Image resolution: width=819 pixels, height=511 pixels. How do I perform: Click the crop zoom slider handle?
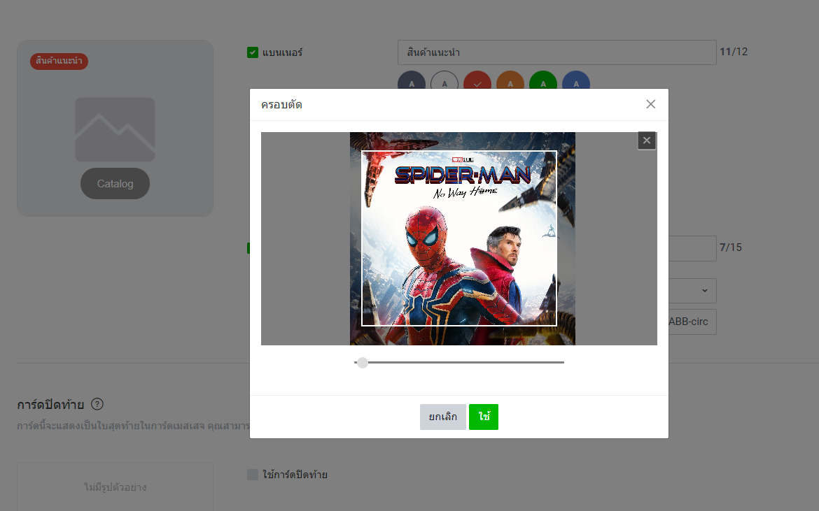362,362
